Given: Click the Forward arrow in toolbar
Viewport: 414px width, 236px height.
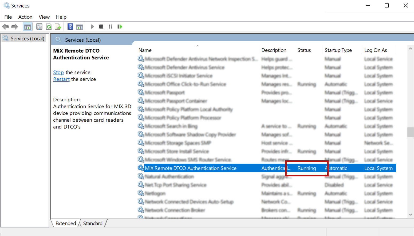Looking at the screenshot, I should coord(15,27).
